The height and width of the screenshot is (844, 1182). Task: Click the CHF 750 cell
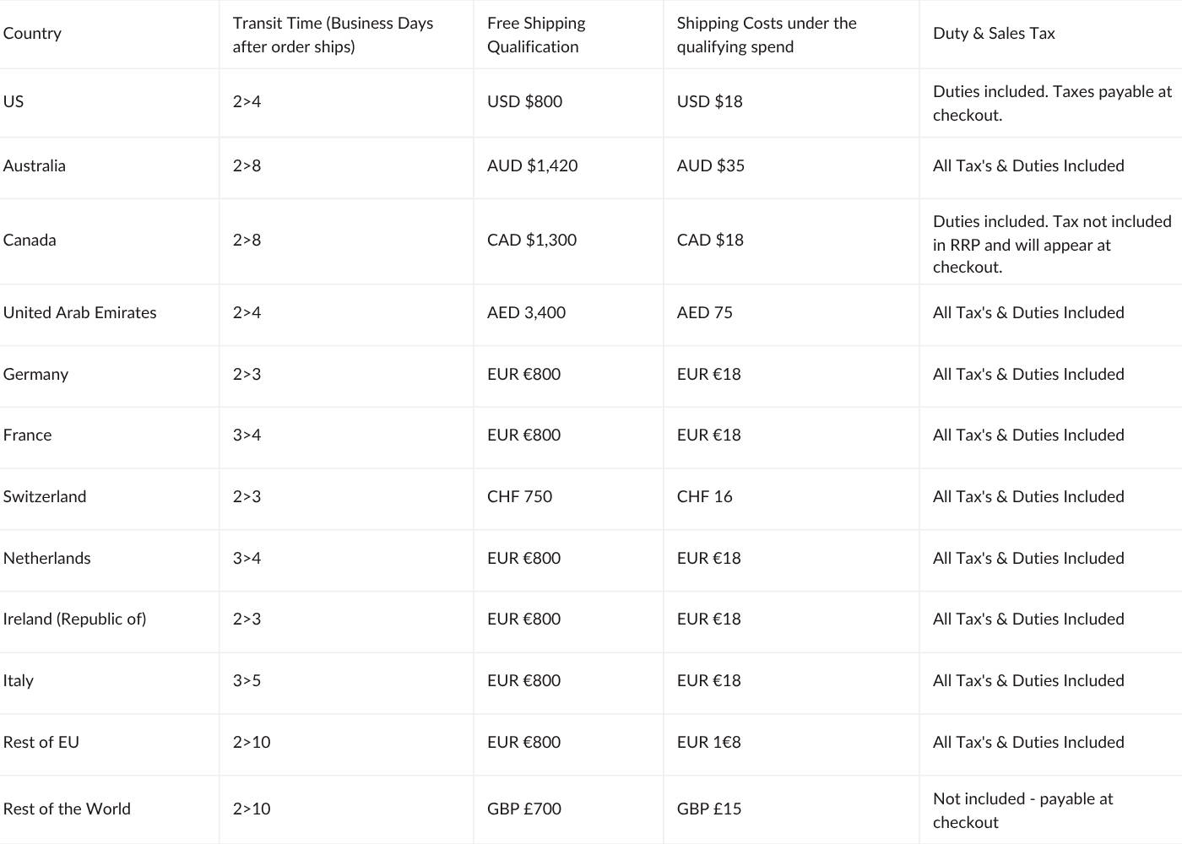519,497
